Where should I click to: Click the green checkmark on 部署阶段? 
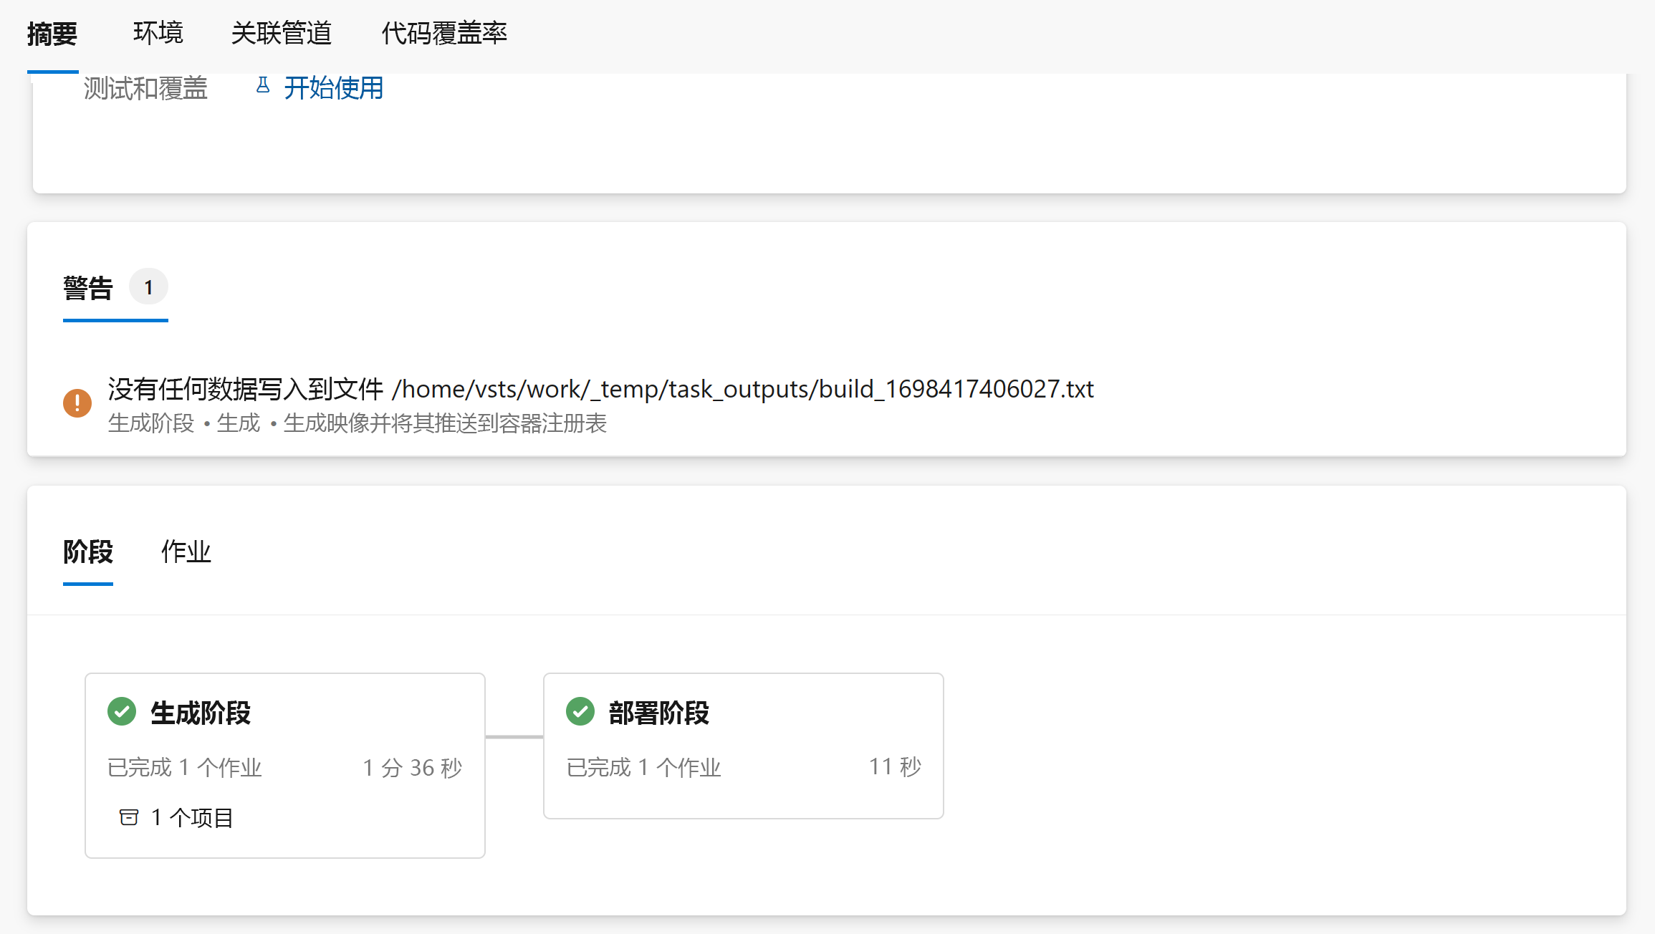coord(580,712)
